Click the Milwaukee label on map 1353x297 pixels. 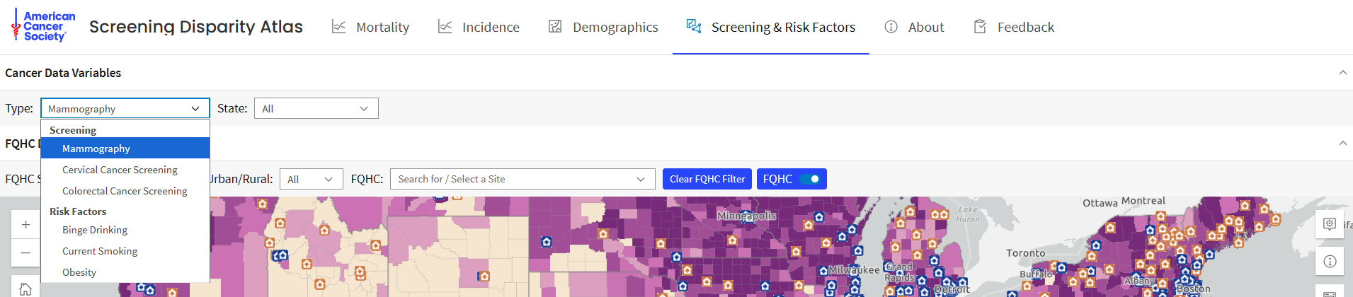(854, 270)
